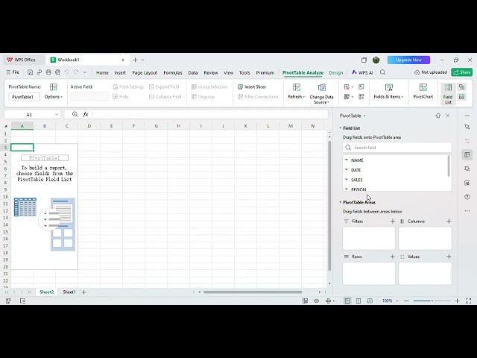Viewport: 477px width, 358px height.
Task: Open the help icon in right sidebar
Action: 467,197
